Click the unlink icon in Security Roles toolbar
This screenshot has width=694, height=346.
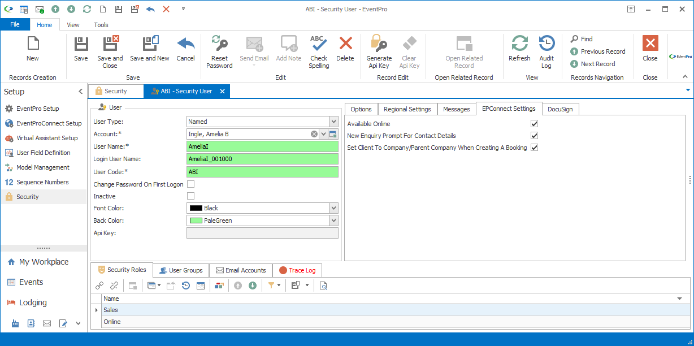[x=114, y=286]
